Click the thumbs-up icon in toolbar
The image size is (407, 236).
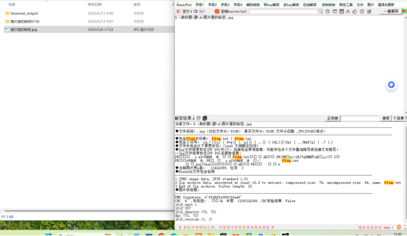[355, 11]
